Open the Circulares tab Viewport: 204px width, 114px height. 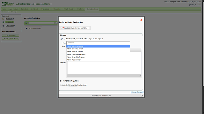click(80, 9)
